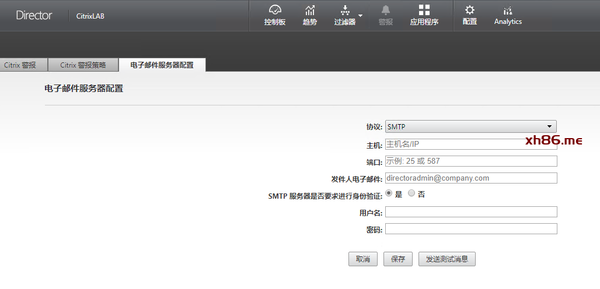600x289 pixels.
Task: Focus the 主机 hostname input field
Action: [470, 144]
